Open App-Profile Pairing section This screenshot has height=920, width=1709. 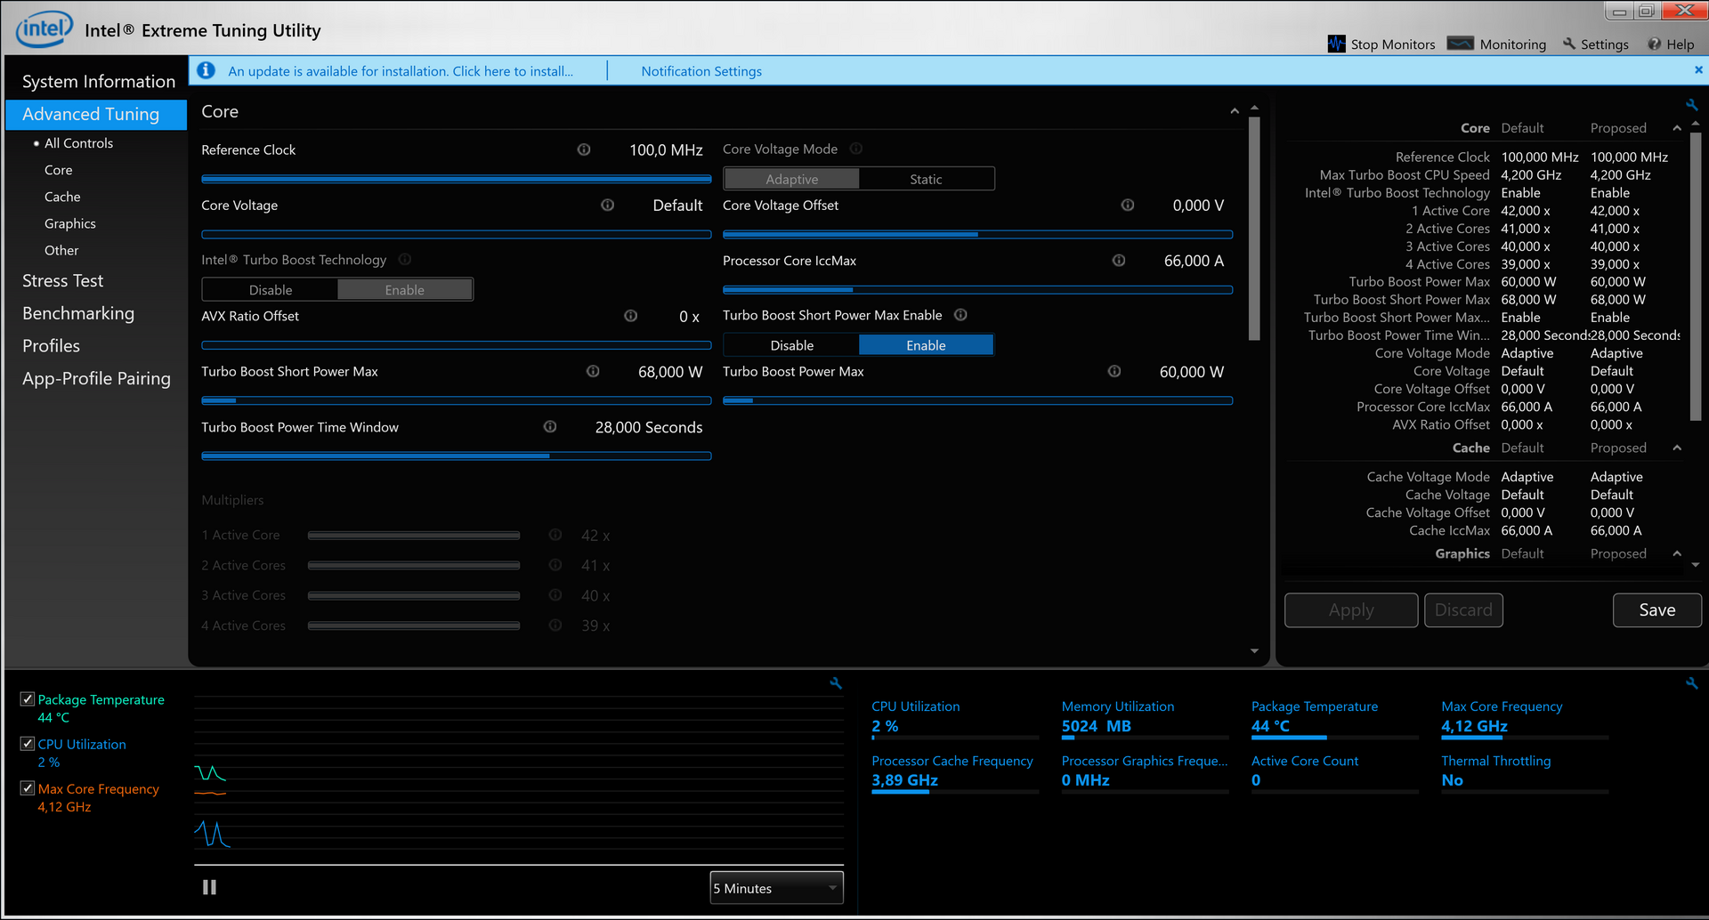pyautogui.click(x=96, y=378)
